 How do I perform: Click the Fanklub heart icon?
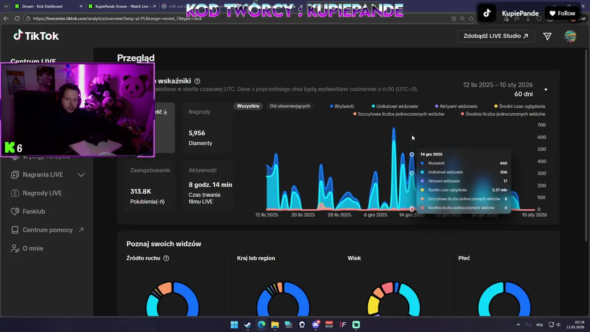tap(15, 212)
